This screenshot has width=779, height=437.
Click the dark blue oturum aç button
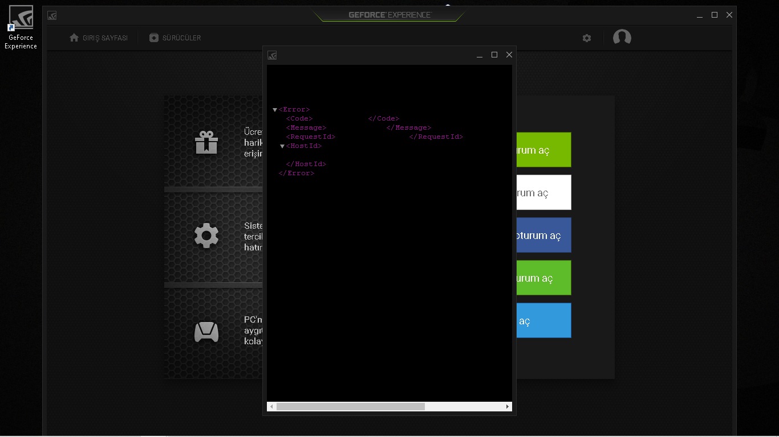(543, 235)
